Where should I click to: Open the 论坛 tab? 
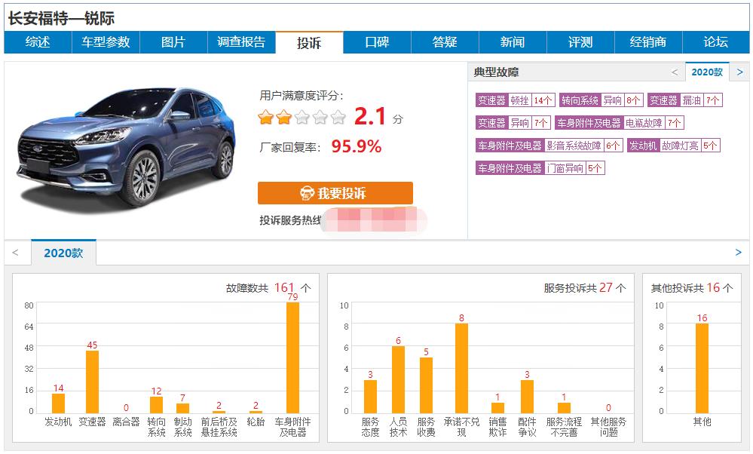coord(715,42)
